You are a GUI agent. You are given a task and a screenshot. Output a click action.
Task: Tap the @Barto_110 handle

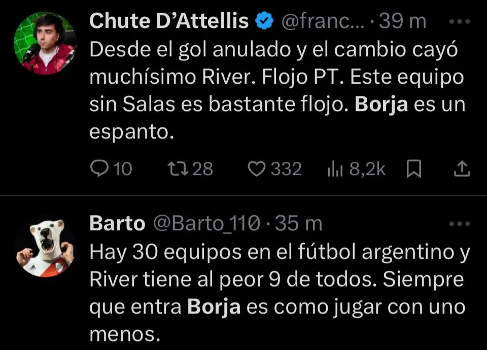(x=207, y=224)
